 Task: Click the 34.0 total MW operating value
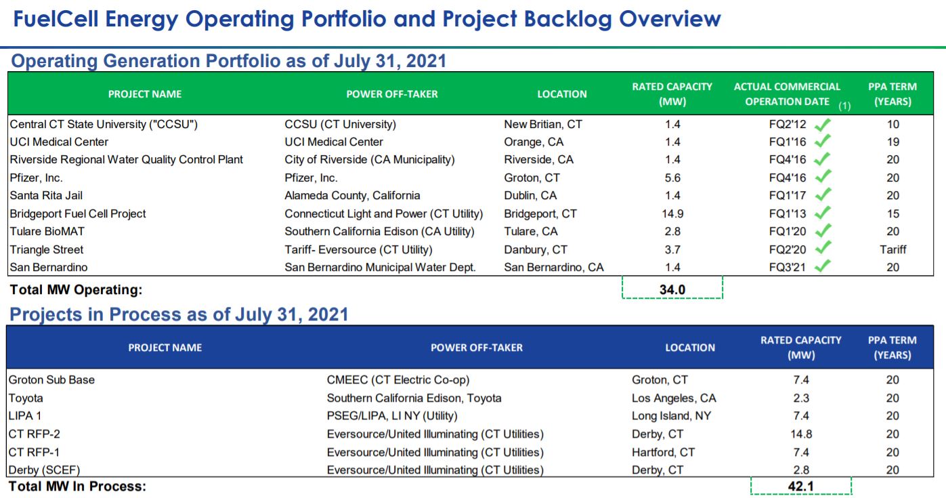[x=672, y=290]
